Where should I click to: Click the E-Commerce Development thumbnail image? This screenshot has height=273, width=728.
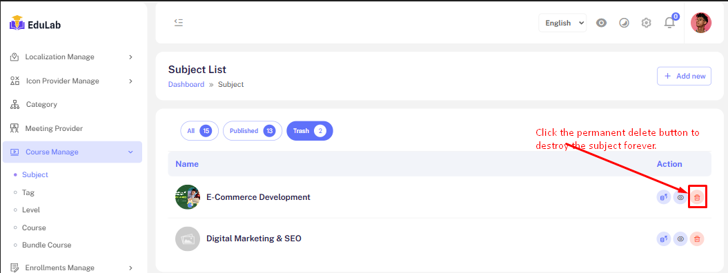pyautogui.click(x=188, y=197)
